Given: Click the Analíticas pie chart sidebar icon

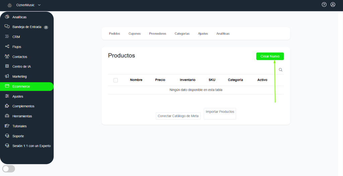Looking at the screenshot, I should tap(7, 17).
